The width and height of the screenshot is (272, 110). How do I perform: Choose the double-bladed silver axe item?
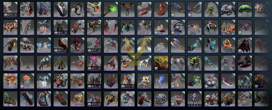(x=178, y=45)
